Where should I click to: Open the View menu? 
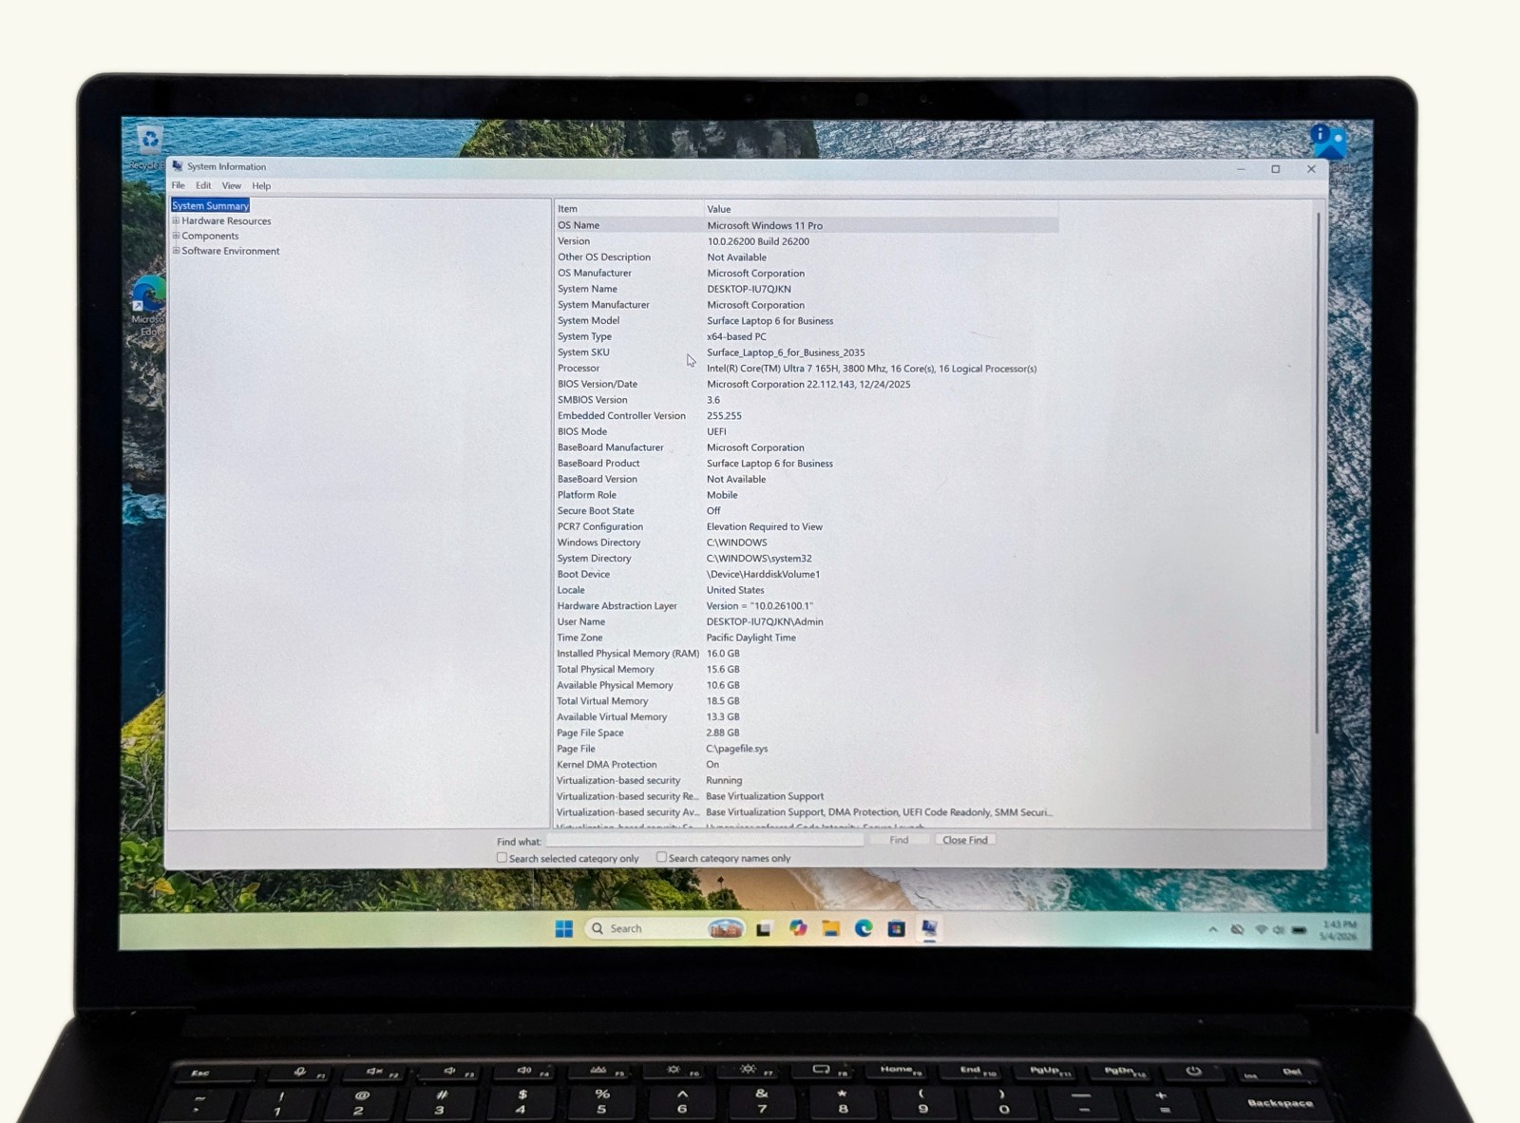tap(231, 185)
